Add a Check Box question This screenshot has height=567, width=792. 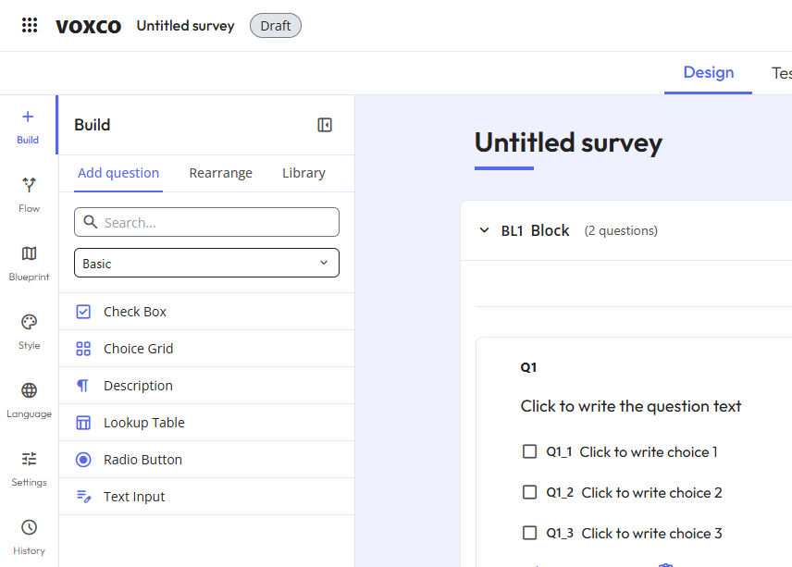click(206, 312)
